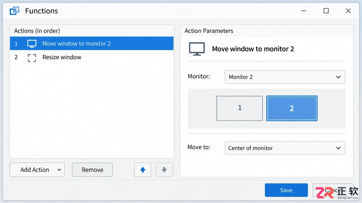Move selected action down with gray arrow

point(164,170)
